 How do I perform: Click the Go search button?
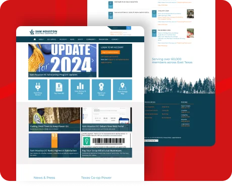point(129,28)
